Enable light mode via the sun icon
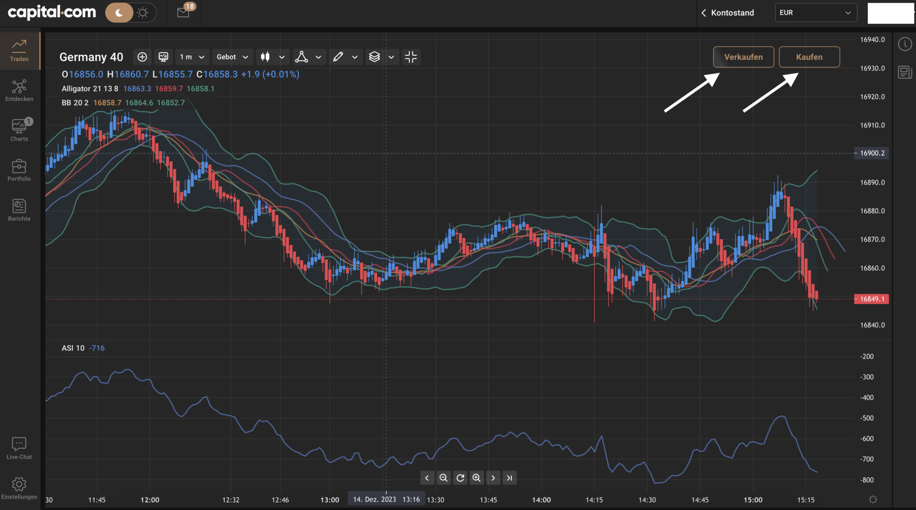The width and height of the screenshot is (916, 510). [143, 13]
